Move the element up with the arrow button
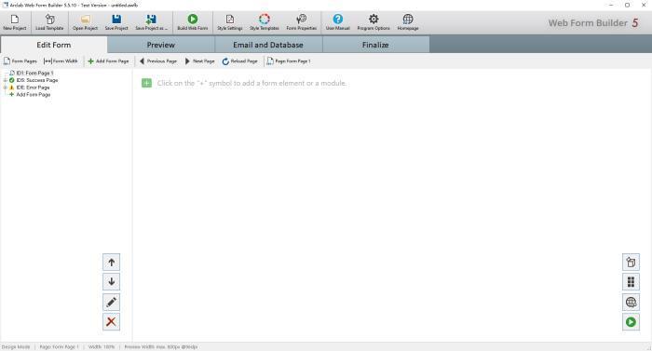 click(x=111, y=263)
